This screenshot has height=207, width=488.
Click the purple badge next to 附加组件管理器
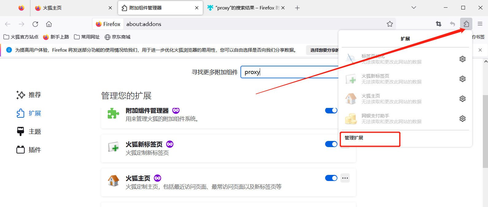click(176, 110)
